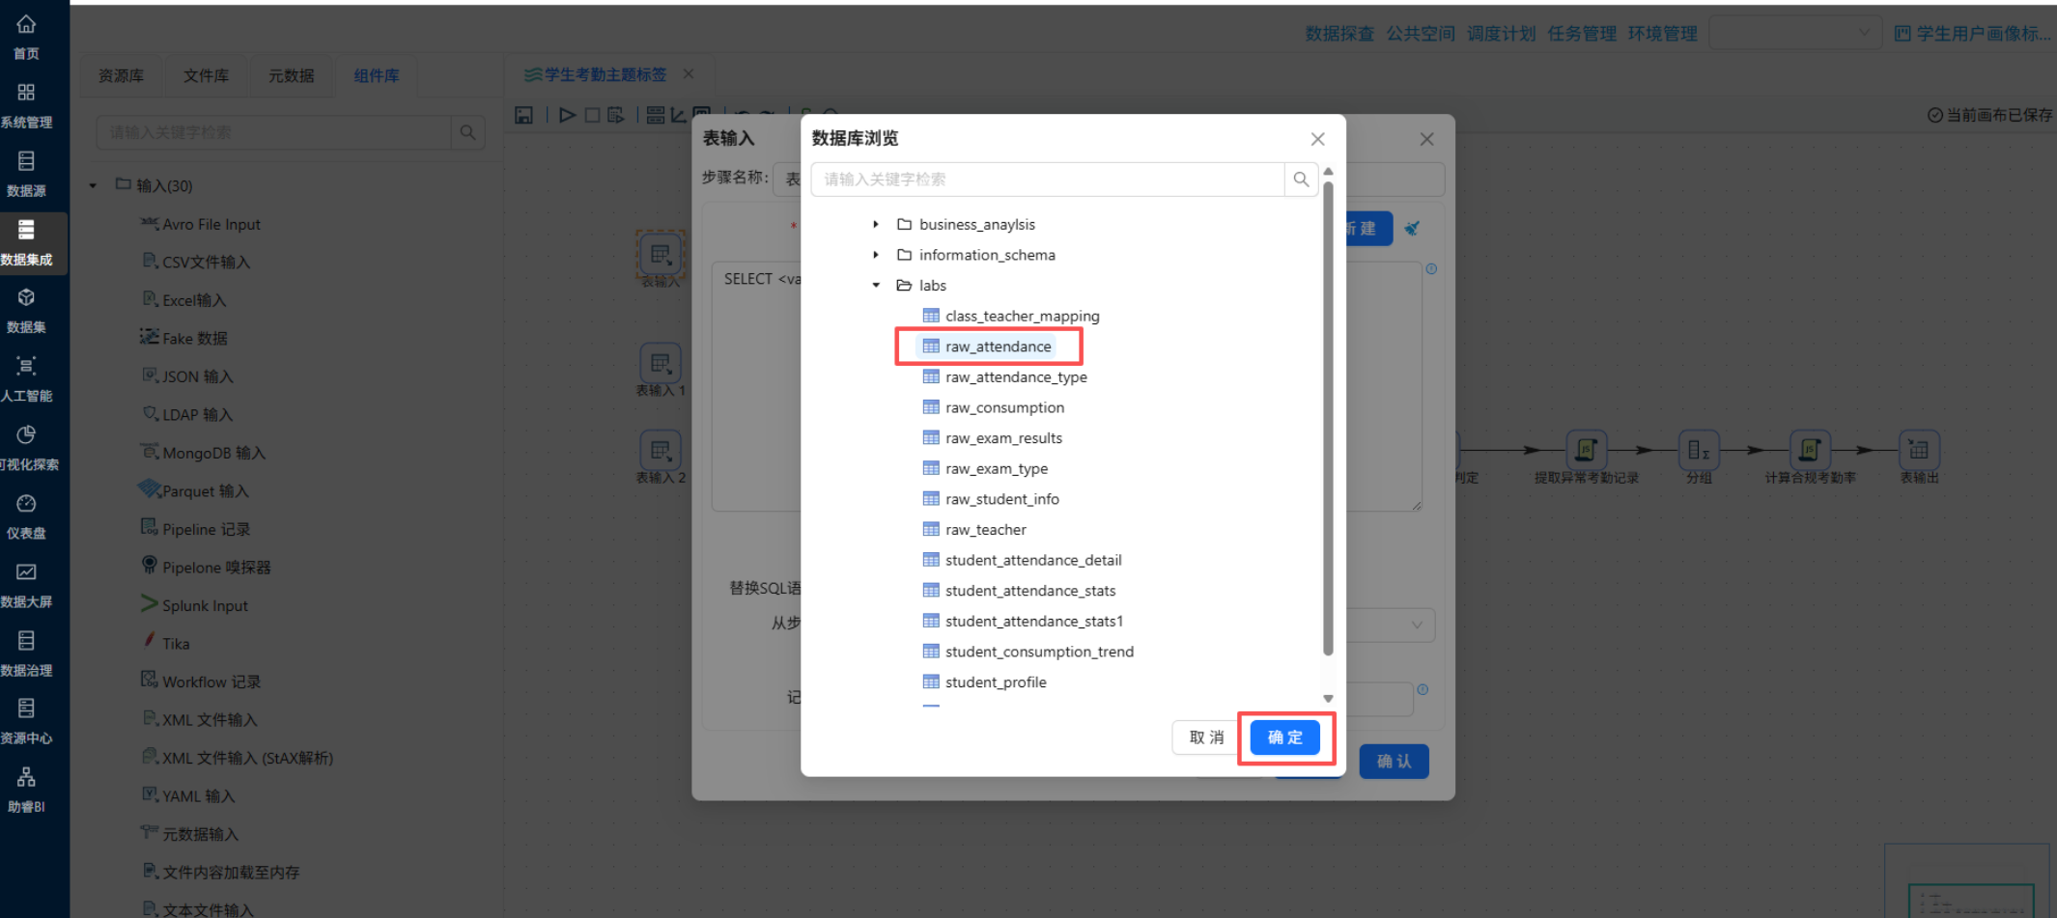Switch to 组件库 tab
Image resolution: width=2057 pixels, height=918 pixels.
376,75
